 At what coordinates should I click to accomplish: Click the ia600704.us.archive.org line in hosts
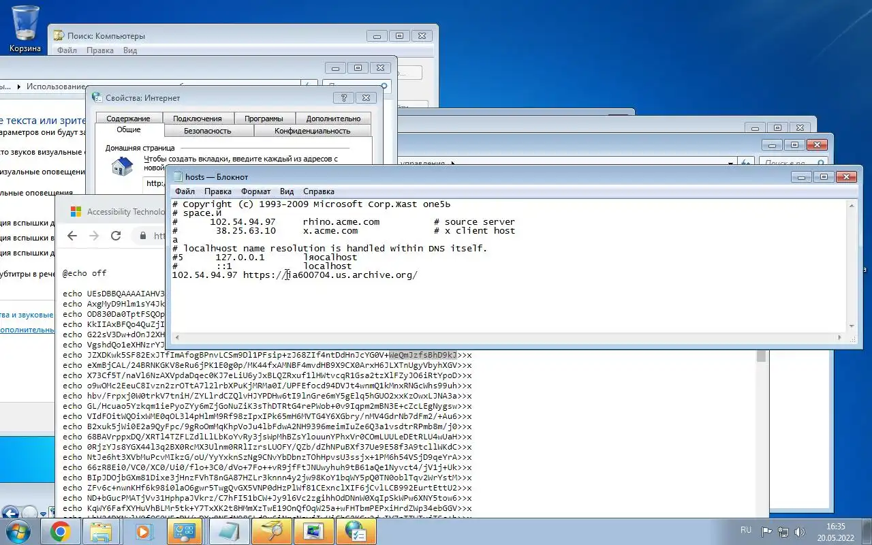294,275
